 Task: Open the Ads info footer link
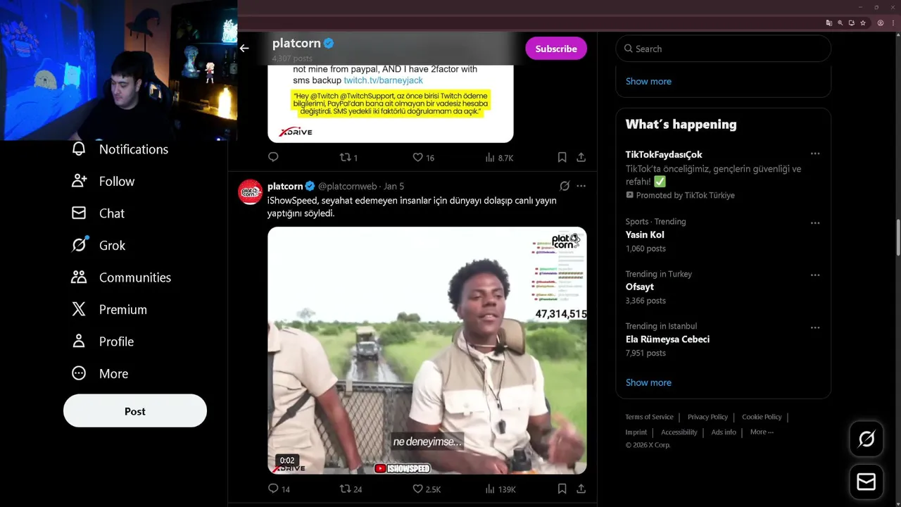pos(724,432)
